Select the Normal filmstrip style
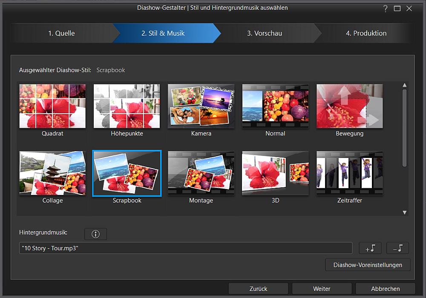The height and width of the screenshot is (298, 426). (275, 106)
